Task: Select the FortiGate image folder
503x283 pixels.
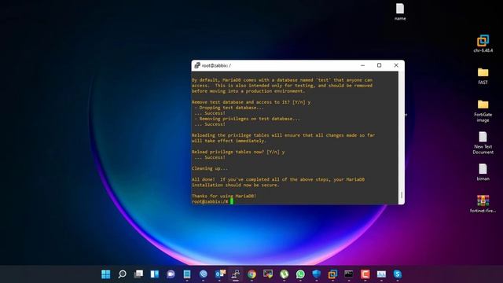Action: click(483, 111)
